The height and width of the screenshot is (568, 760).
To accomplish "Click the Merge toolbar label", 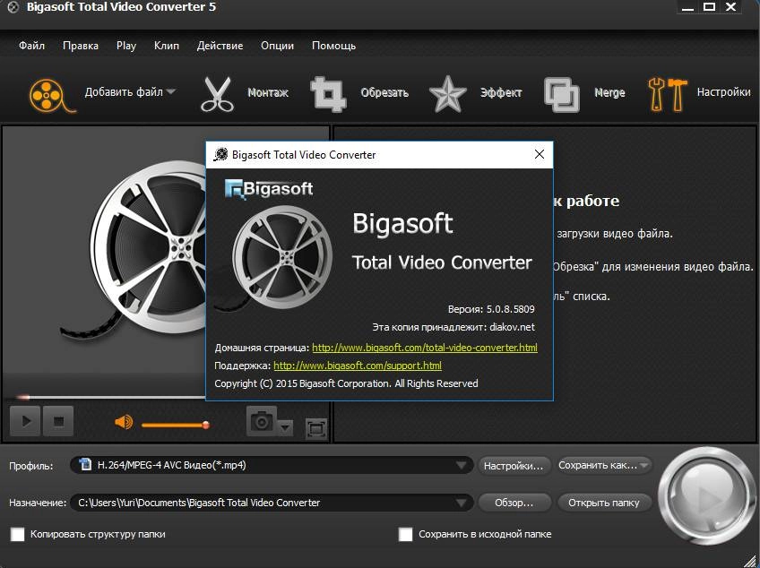I will pos(609,92).
